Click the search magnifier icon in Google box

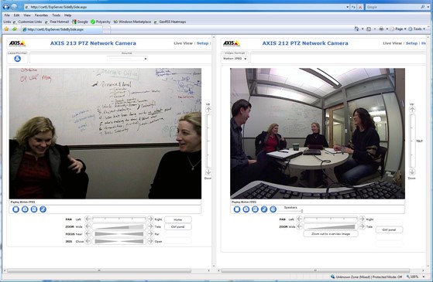click(423, 7)
